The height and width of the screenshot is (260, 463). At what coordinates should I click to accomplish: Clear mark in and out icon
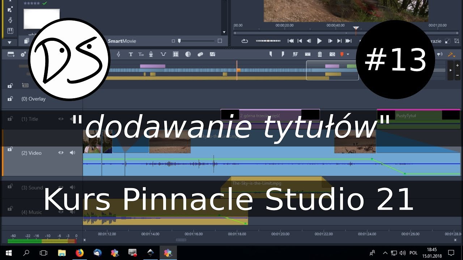tap(295, 55)
